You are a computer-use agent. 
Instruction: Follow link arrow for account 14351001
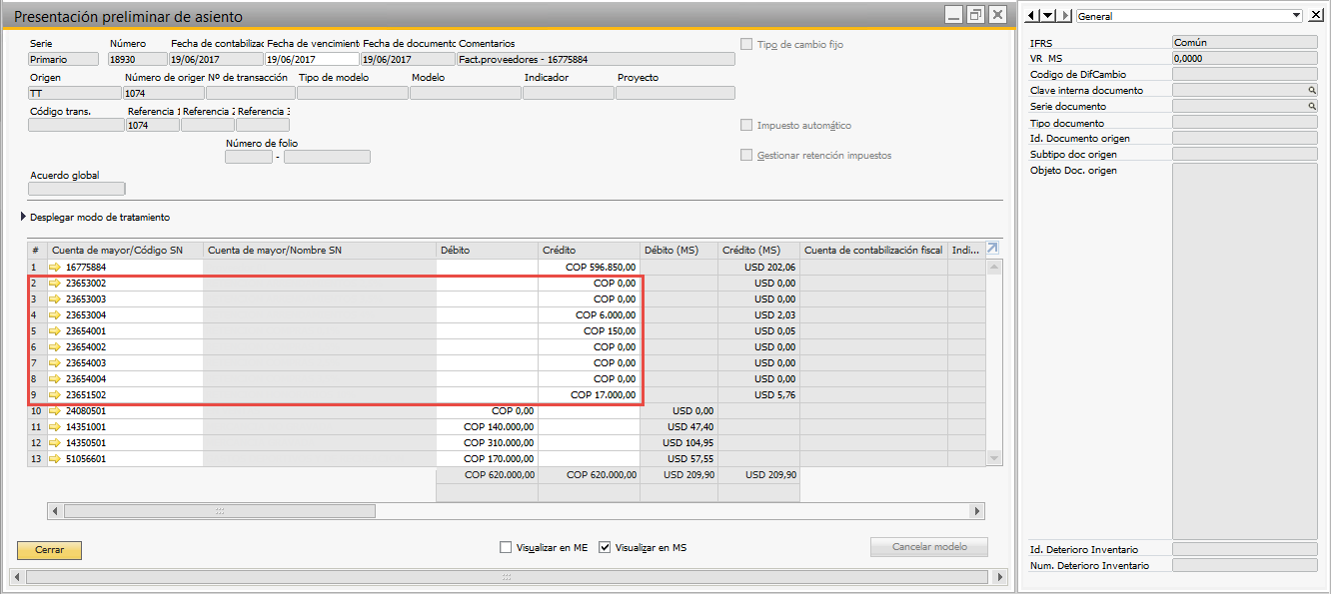click(x=55, y=427)
